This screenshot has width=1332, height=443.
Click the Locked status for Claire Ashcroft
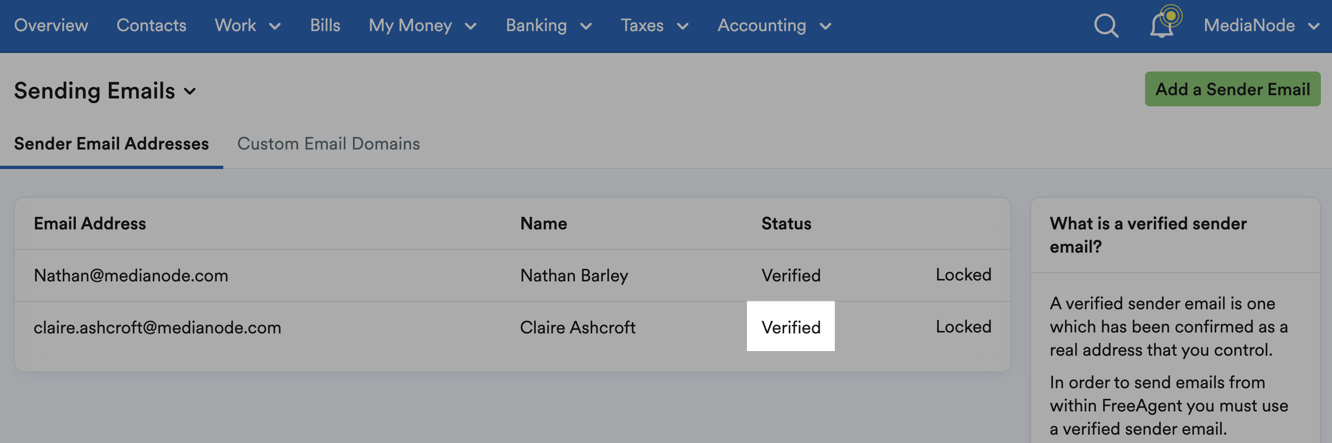pyautogui.click(x=963, y=327)
